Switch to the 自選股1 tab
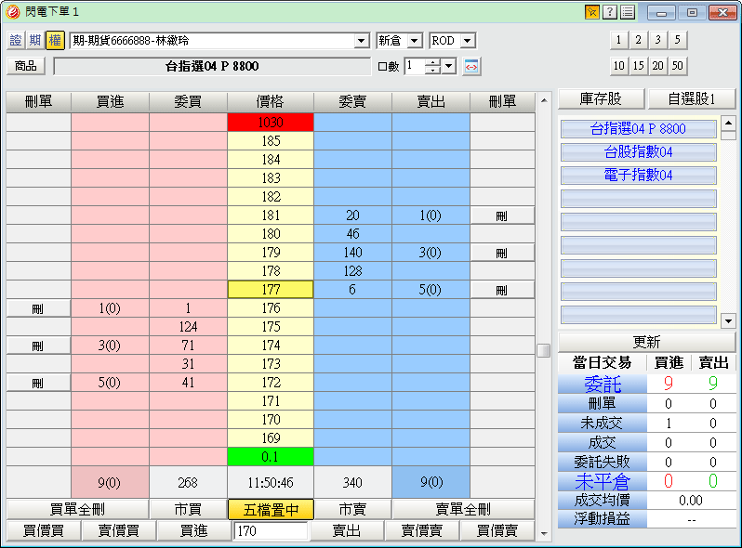The image size is (742, 548). (691, 98)
